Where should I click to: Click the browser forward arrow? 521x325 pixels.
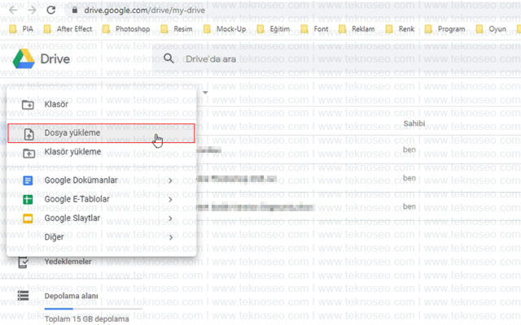tap(32, 10)
